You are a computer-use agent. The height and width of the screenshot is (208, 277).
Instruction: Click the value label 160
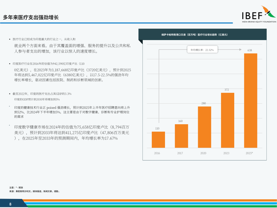(x=180, y=121)
